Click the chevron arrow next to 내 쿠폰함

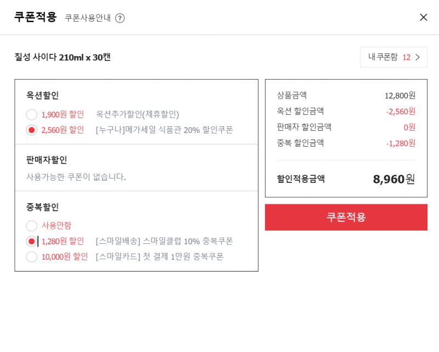tap(418, 57)
